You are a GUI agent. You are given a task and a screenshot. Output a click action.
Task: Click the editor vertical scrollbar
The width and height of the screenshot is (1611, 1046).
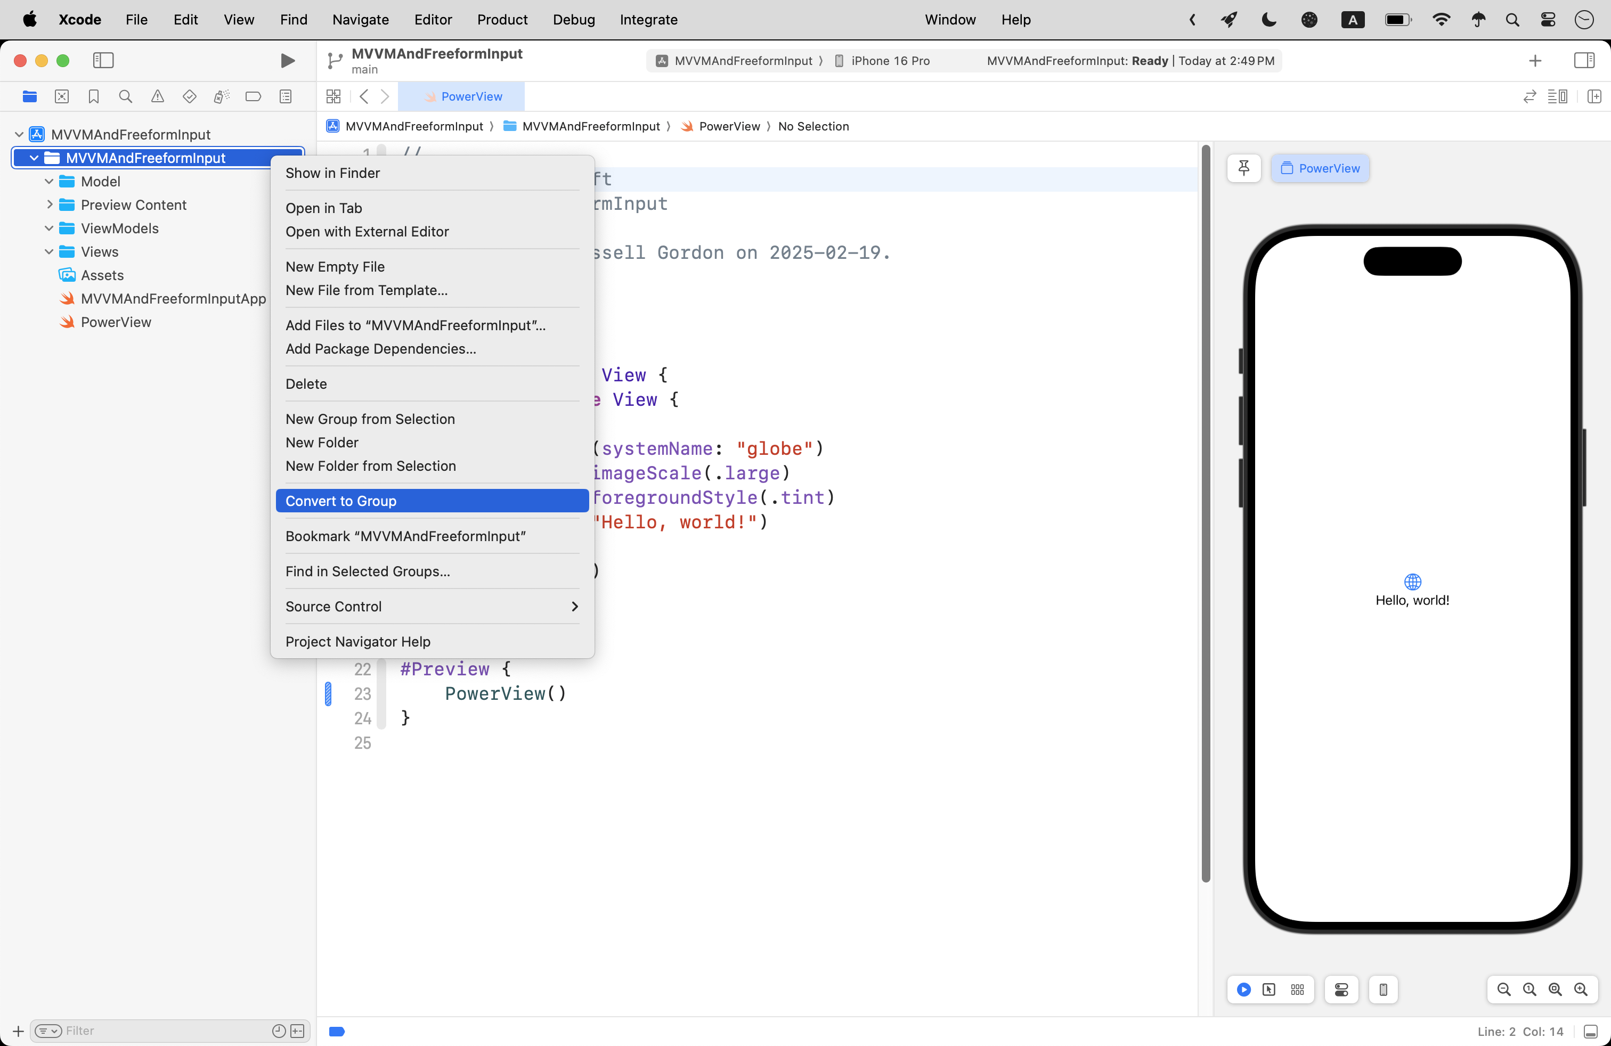[1206, 514]
